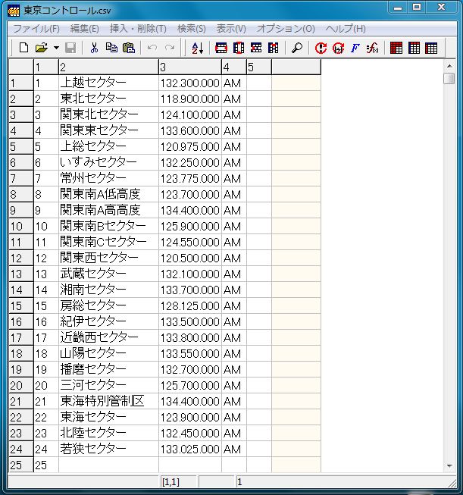Image resolution: width=463 pixels, height=495 pixels.
Task: Click cell 関東南Cセクター
Action: click(x=108, y=242)
